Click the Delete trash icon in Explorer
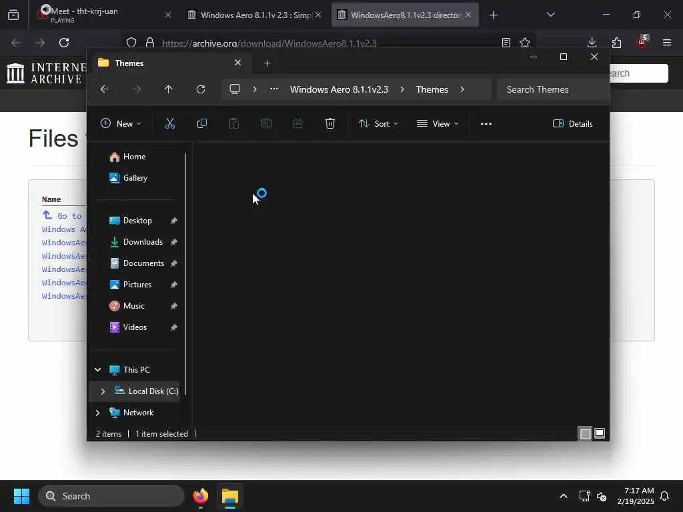This screenshot has width=683, height=512. click(x=330, y=123)
